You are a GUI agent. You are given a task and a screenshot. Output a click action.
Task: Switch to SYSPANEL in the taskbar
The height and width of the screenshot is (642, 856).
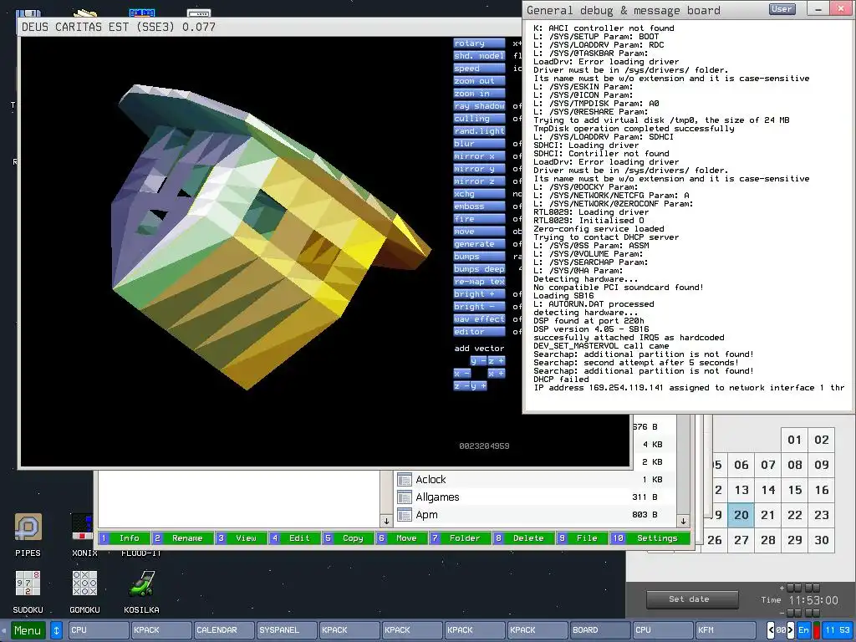click(287, 630)
